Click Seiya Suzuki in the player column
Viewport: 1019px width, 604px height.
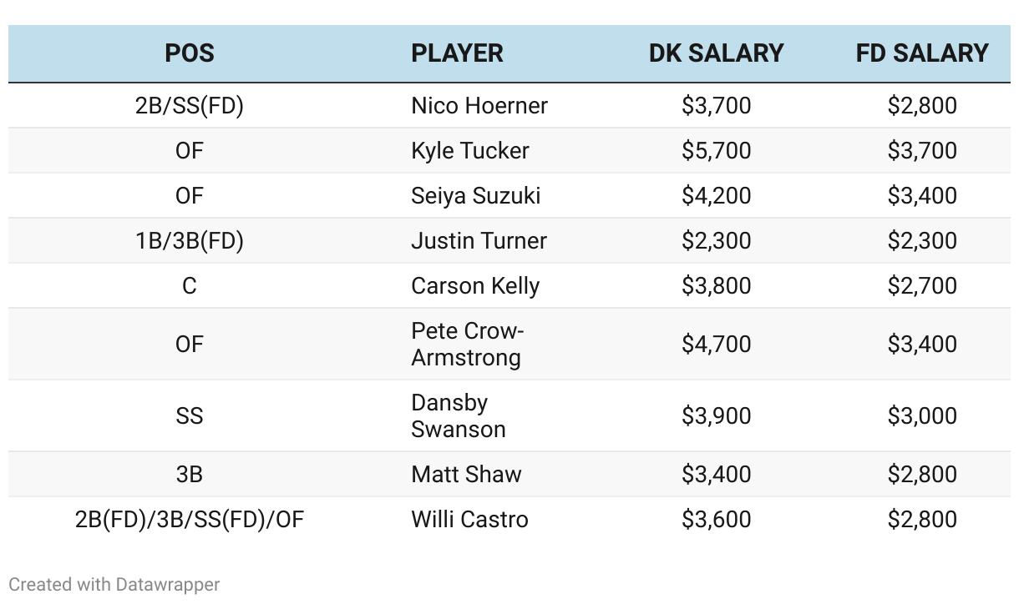coord(475,196)
